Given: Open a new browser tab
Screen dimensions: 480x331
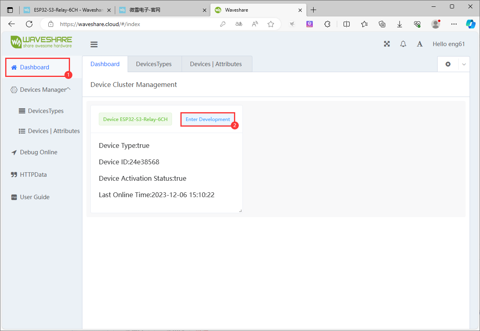Looking at the screenshot, I should pyautogui.click(x=314, y=10).
